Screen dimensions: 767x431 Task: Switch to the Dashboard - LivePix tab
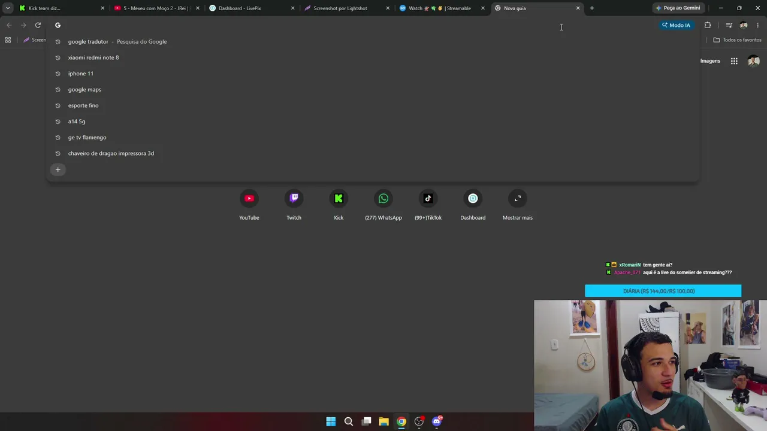coord(252,8)
